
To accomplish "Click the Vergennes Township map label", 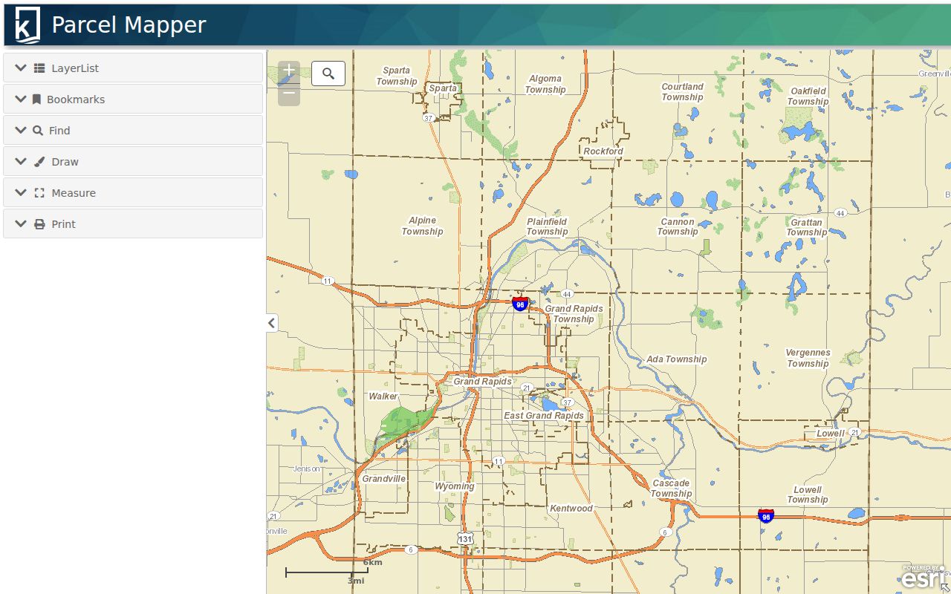I will [808, 358].
